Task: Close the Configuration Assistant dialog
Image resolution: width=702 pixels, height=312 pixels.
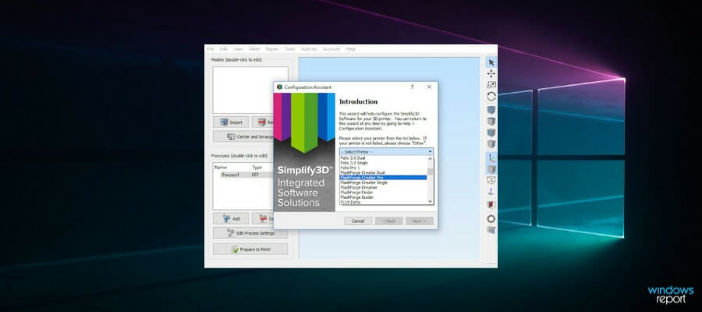Action: click(429, 87)
